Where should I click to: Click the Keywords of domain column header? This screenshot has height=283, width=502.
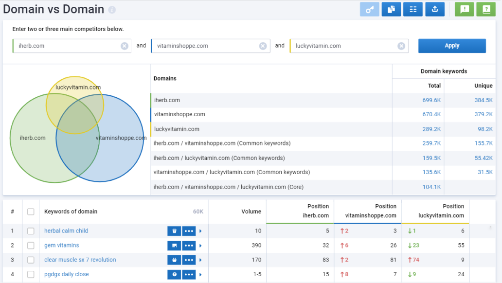click(x=71, y=212)
